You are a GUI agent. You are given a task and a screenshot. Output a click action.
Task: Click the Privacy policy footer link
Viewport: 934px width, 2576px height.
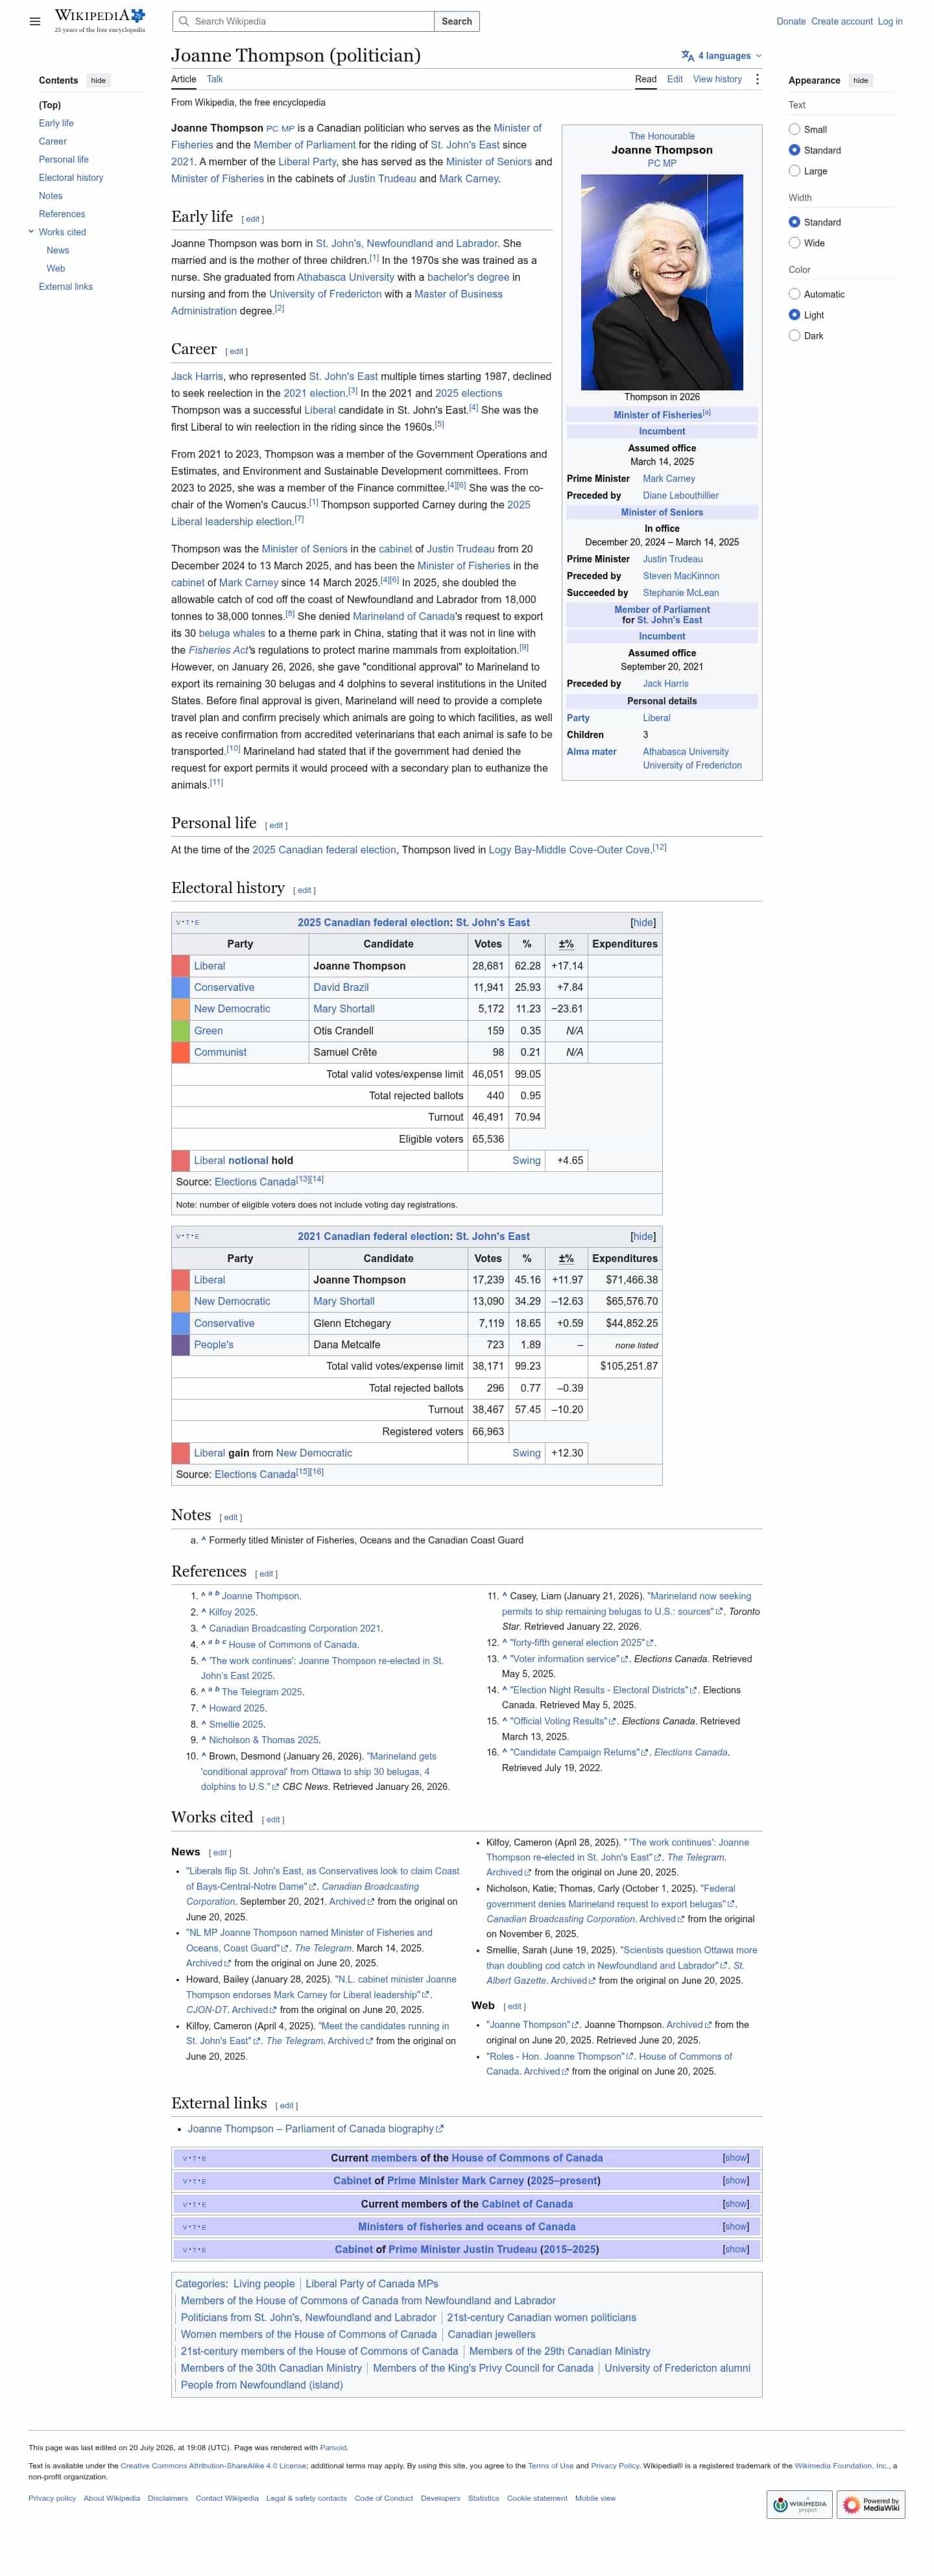(x=52, y=2498)
